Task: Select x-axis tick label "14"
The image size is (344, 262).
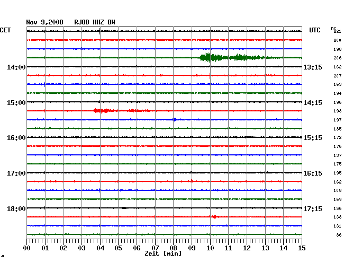Action: pos(284,248)
